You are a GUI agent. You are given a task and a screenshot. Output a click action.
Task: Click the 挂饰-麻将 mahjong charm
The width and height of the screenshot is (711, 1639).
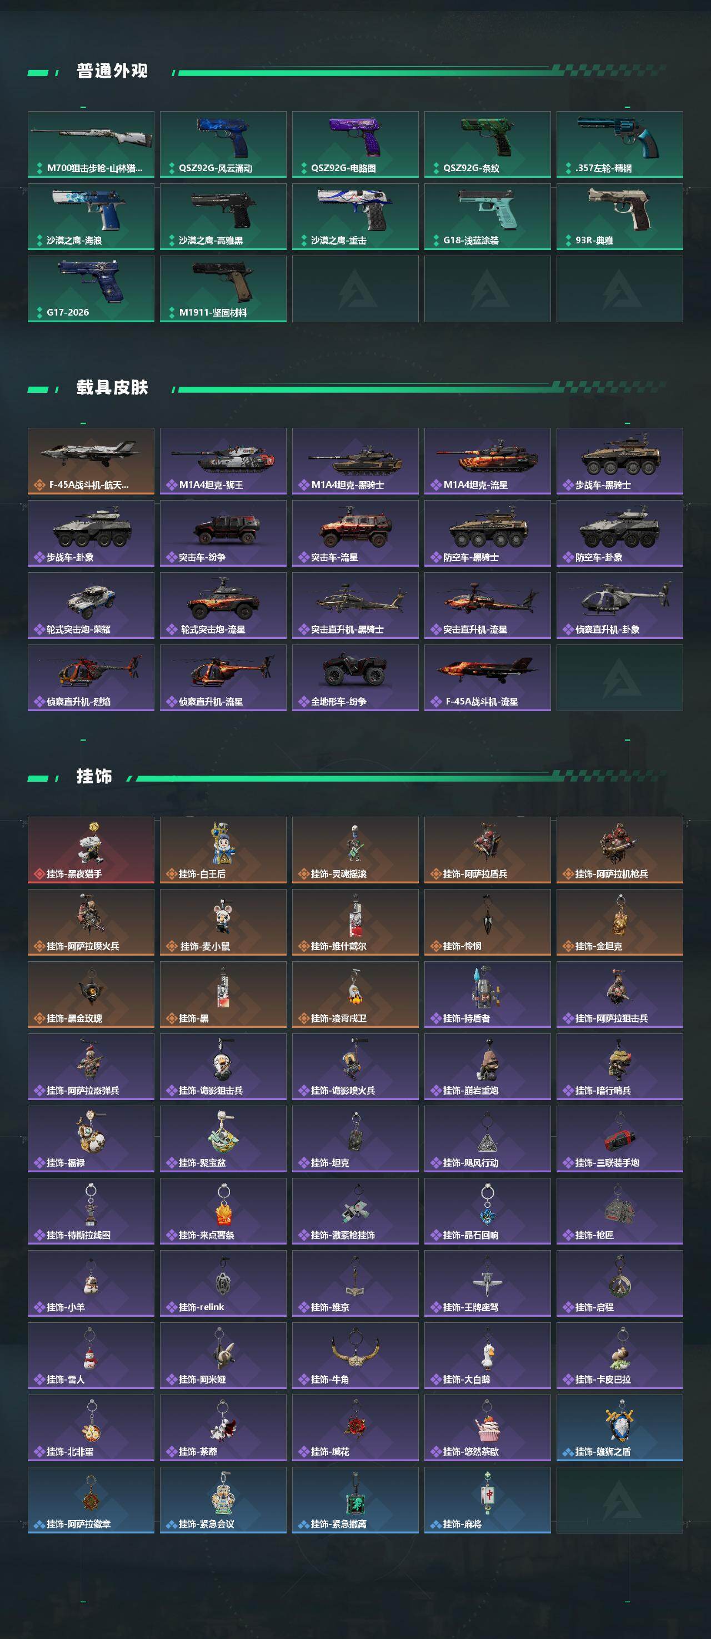488,1500
